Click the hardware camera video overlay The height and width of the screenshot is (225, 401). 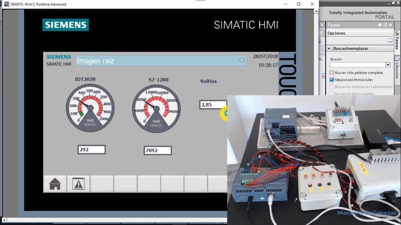pyautogui.click(x=314, y=159)
